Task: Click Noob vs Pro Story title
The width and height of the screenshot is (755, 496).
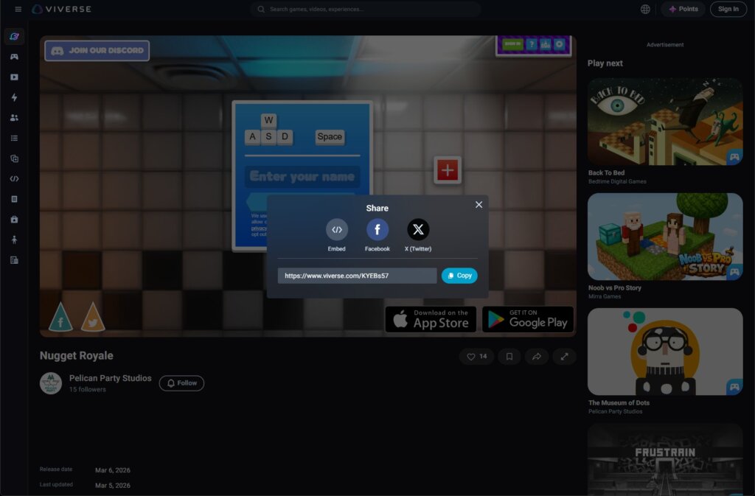Action: click(x=614, y=287)
